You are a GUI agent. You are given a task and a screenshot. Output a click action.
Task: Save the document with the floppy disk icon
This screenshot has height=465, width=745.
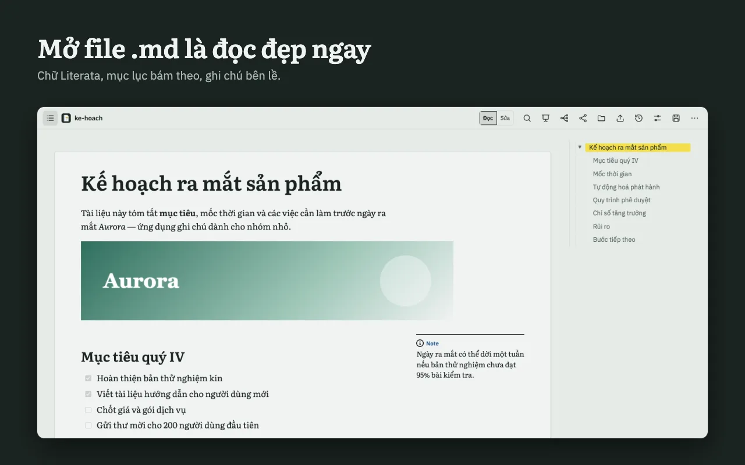[x=676, y=118]
